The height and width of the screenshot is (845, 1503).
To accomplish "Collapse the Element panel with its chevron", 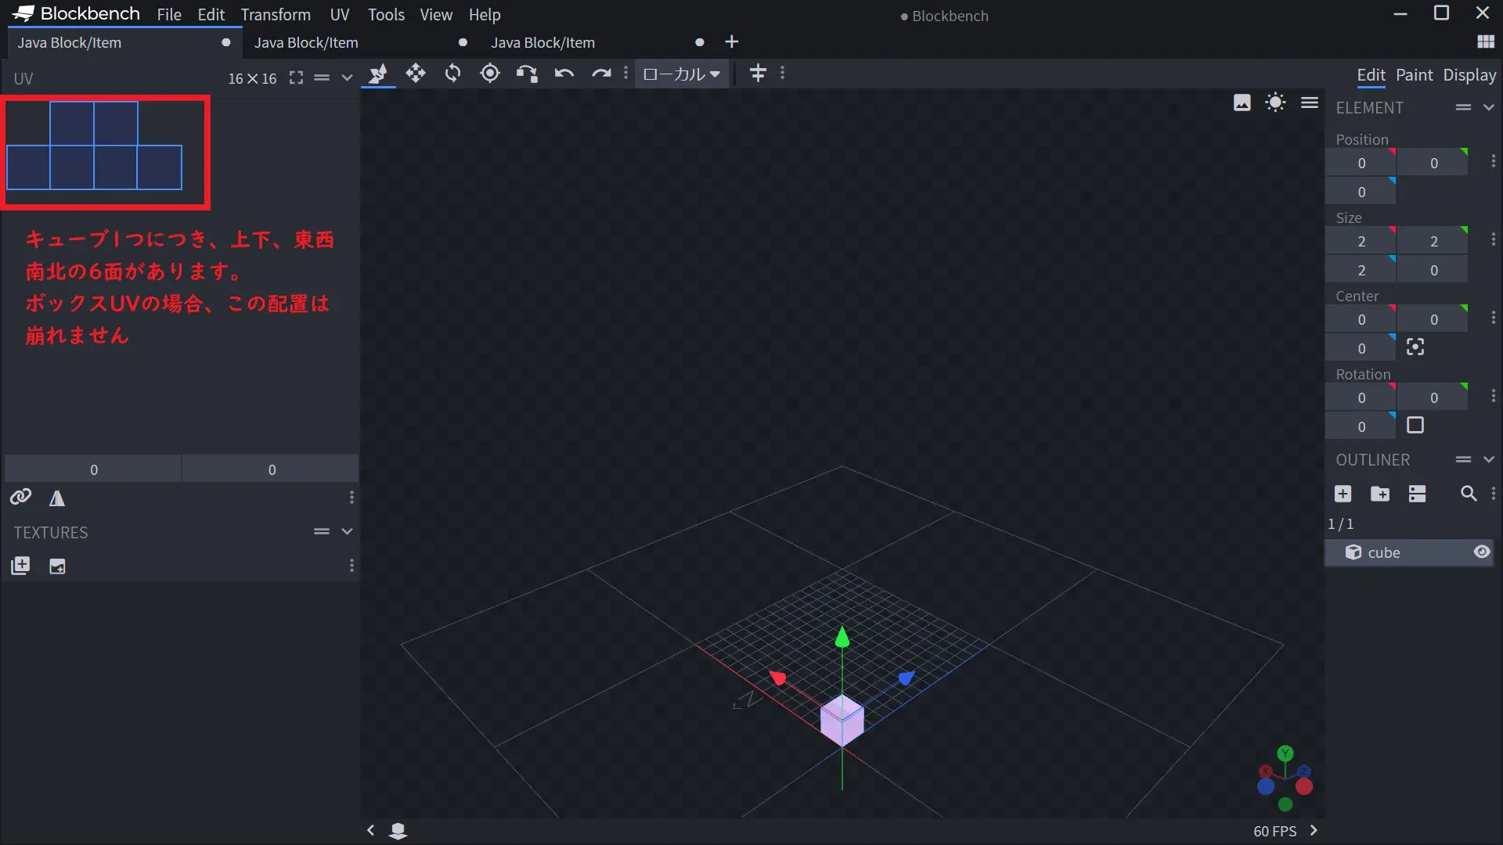I will coord(1489,107).
